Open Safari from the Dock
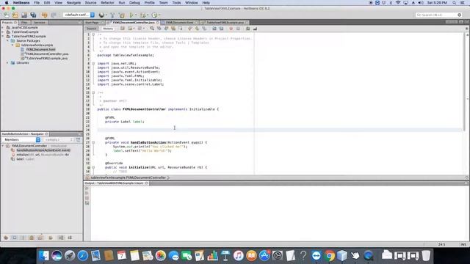 tap(83, 256)
